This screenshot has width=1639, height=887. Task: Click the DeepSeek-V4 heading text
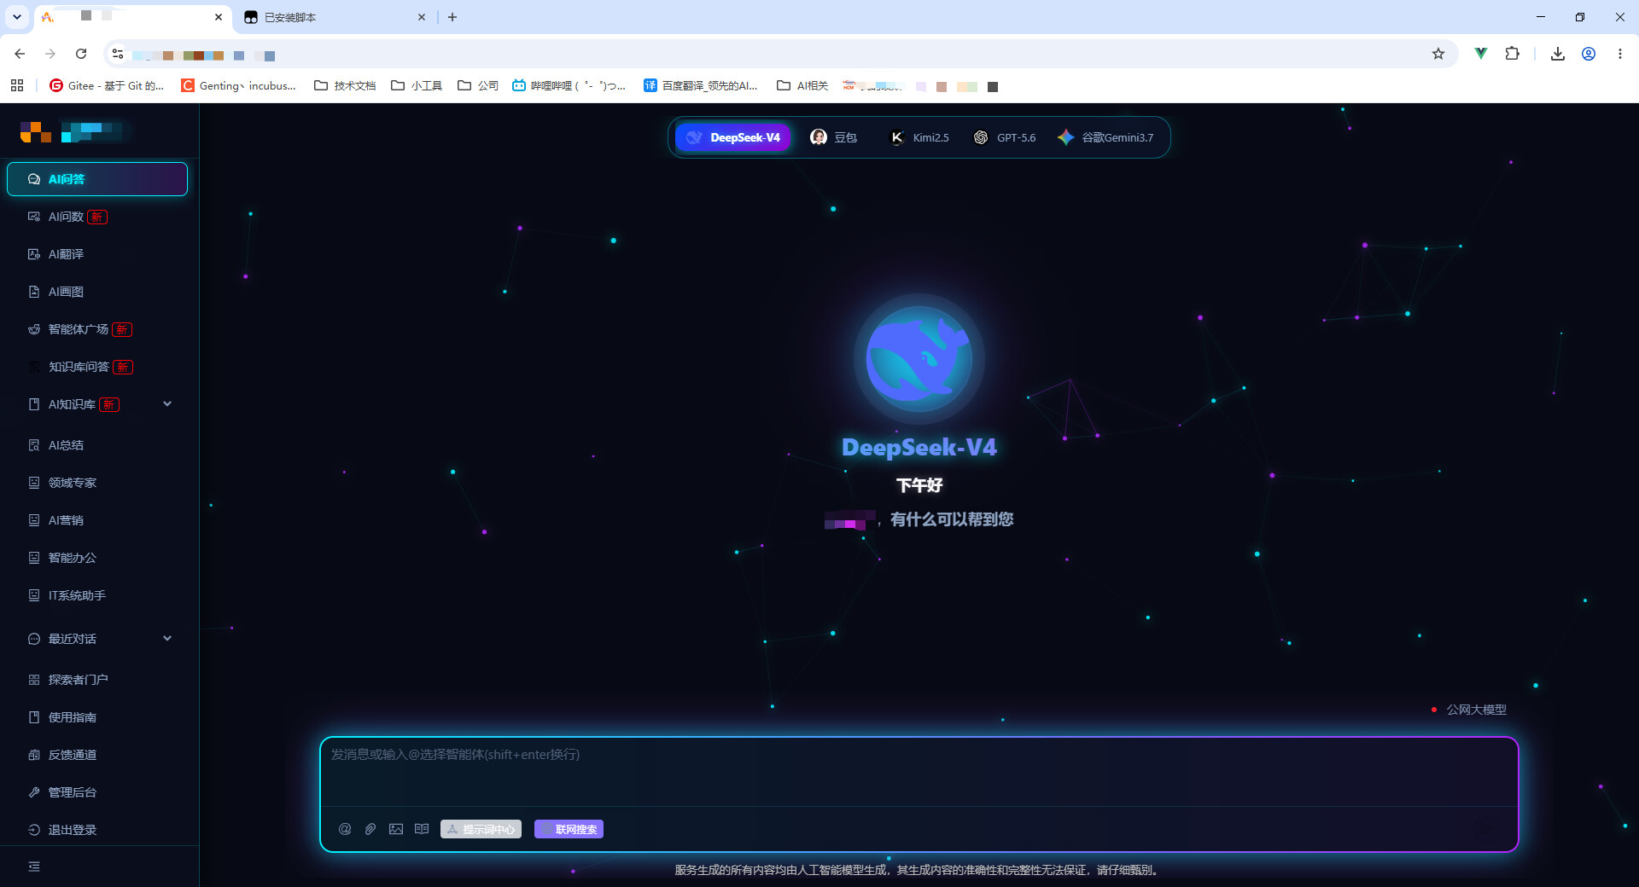(919, 448)
